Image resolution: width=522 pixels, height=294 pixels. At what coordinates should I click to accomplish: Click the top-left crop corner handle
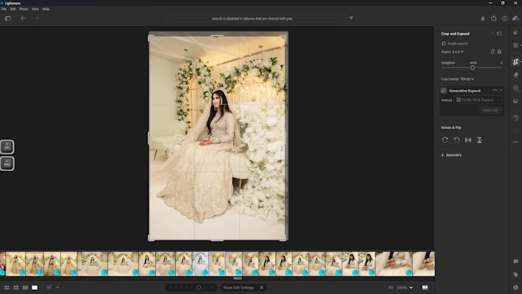point(150,38)
